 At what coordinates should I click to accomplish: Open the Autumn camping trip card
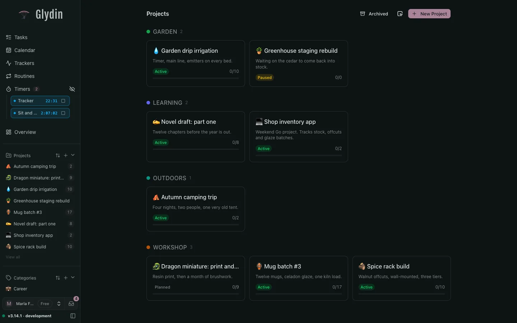click(196, 209)
